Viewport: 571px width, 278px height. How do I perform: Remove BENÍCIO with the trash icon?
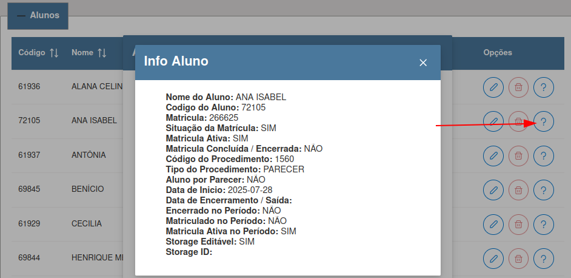(x=518, y=190)
